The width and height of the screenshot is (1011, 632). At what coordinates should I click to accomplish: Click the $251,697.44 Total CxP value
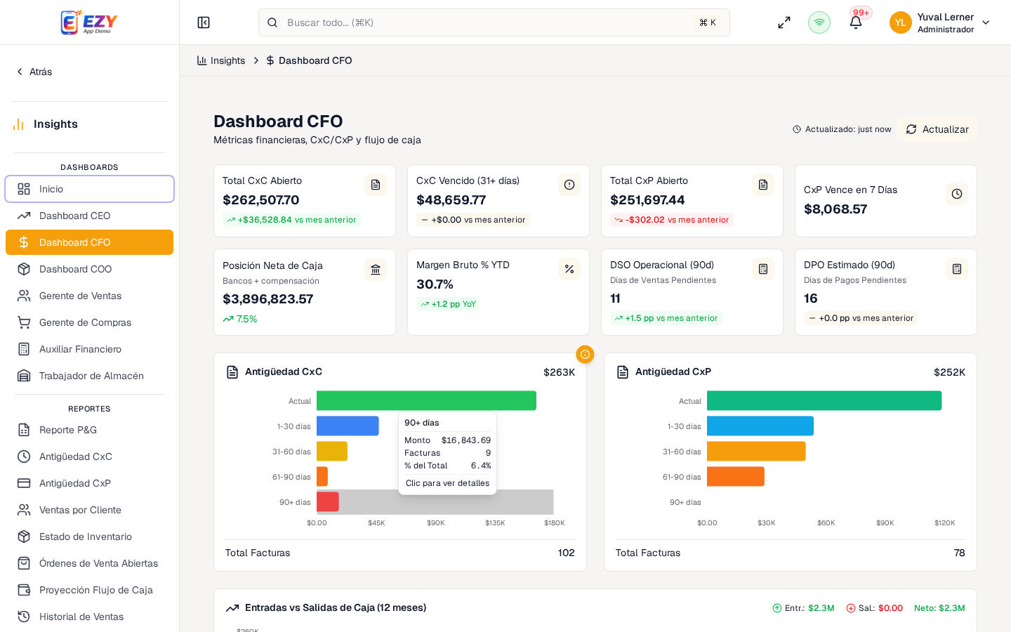point(647,200)
